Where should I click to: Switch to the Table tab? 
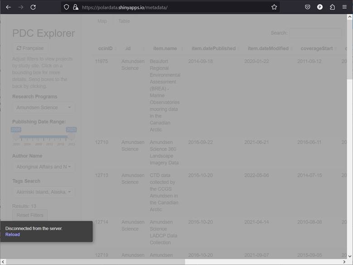tap(124, 21)
